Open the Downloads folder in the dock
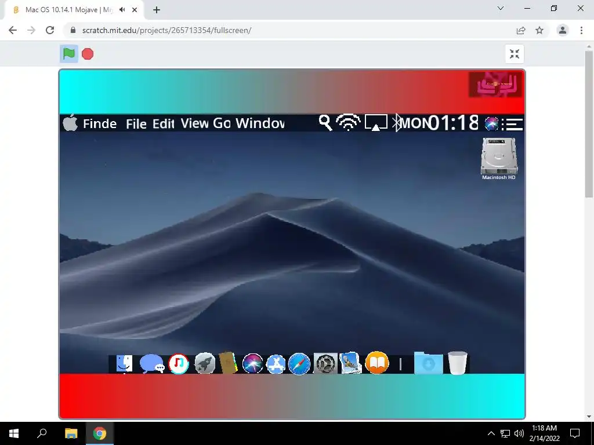Viewport: 594px width, 445px height. 429,363
